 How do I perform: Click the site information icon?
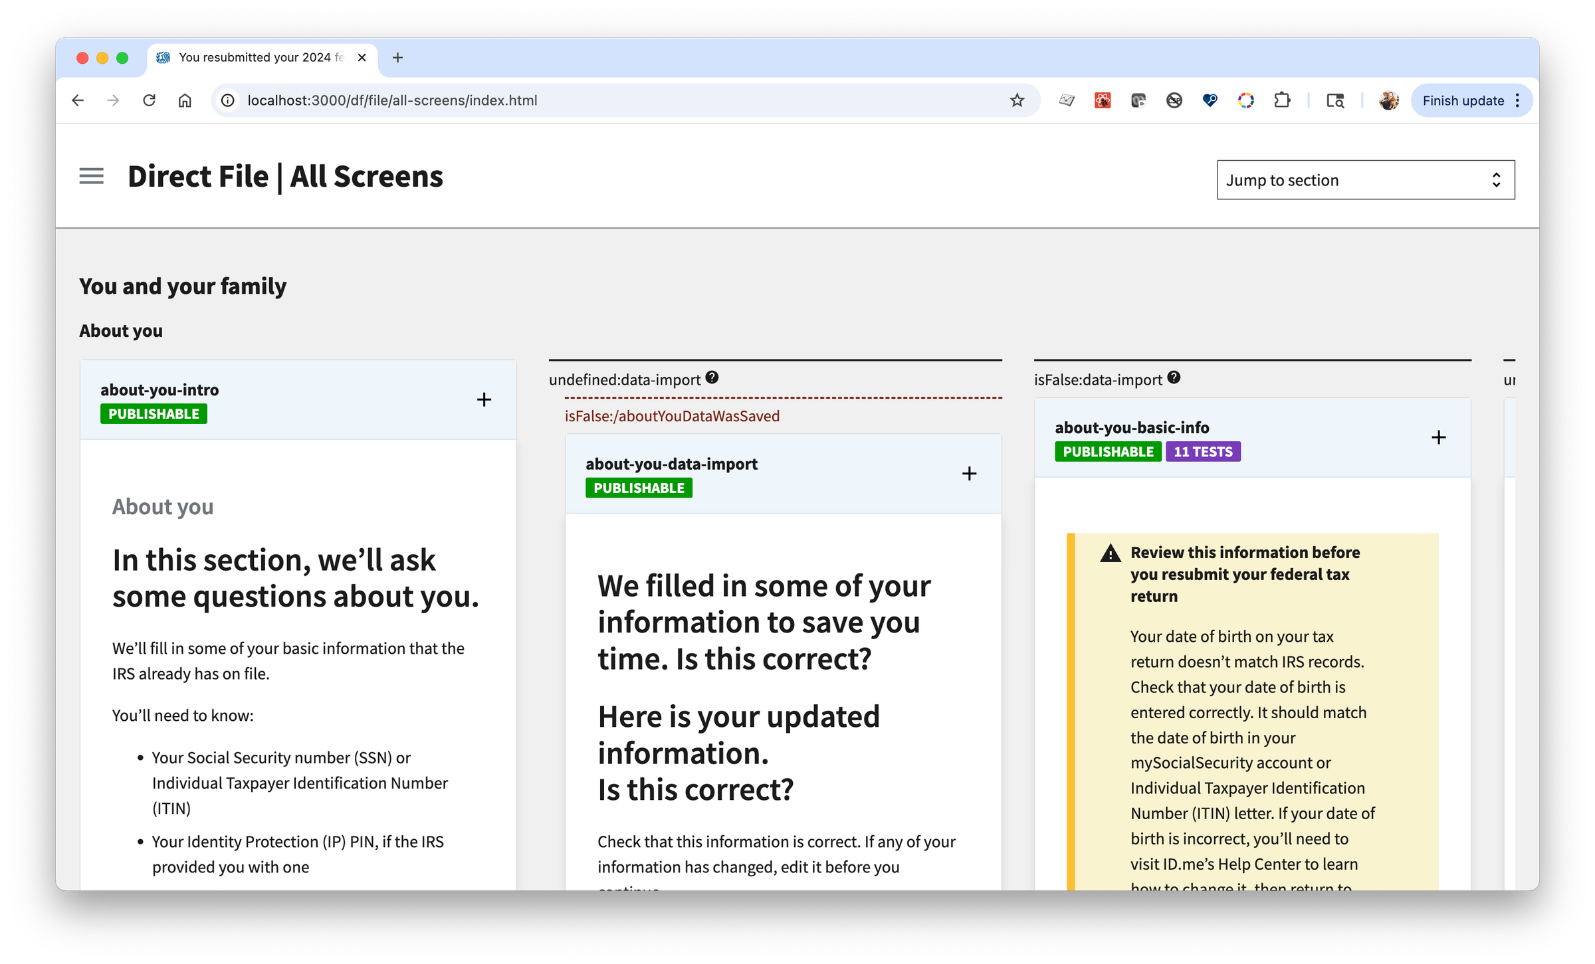point(228,100)
